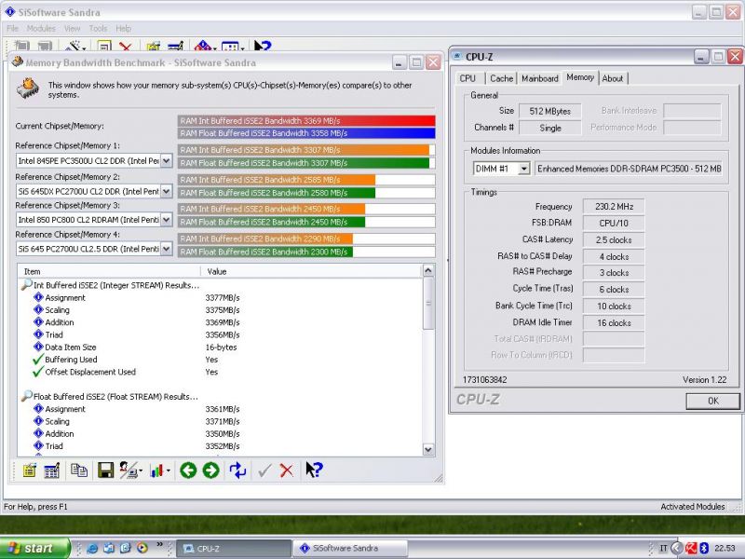Save results with the floppy disk icon
Screen dimensions: 745x559
click(105, 470)
